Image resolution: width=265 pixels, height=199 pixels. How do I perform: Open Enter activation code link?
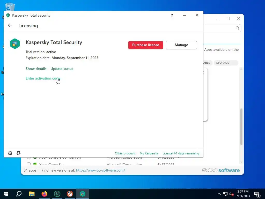(x=43, y=78)
